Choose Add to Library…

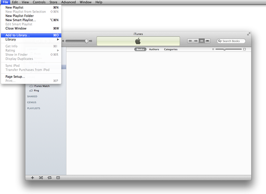(x=31, y=35)
